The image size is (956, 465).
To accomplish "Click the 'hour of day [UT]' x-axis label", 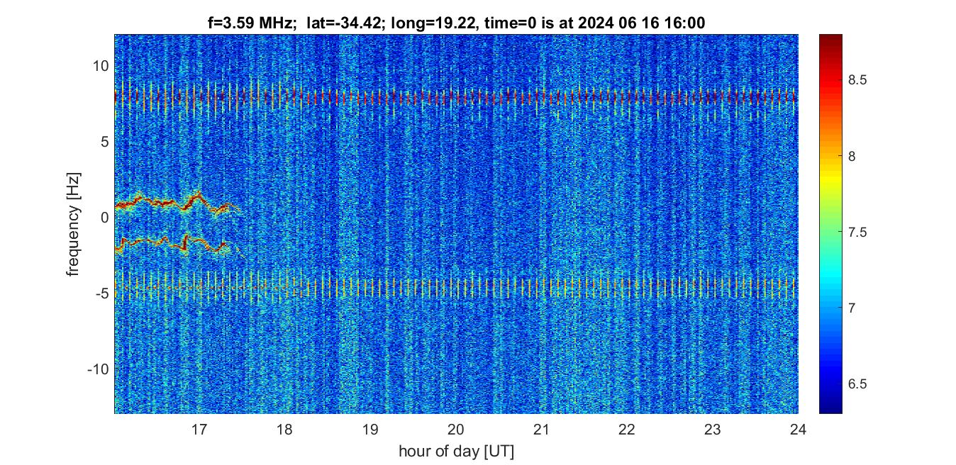I will [x=456, y=451].
